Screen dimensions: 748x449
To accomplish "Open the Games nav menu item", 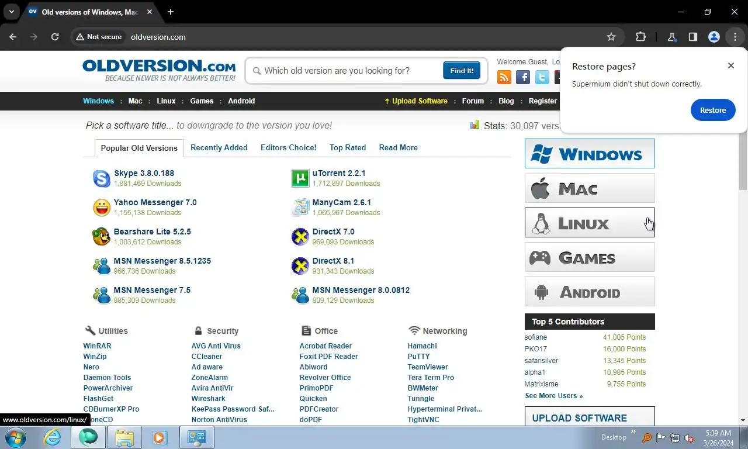I will pyautogui.click(x=202, y=101).
